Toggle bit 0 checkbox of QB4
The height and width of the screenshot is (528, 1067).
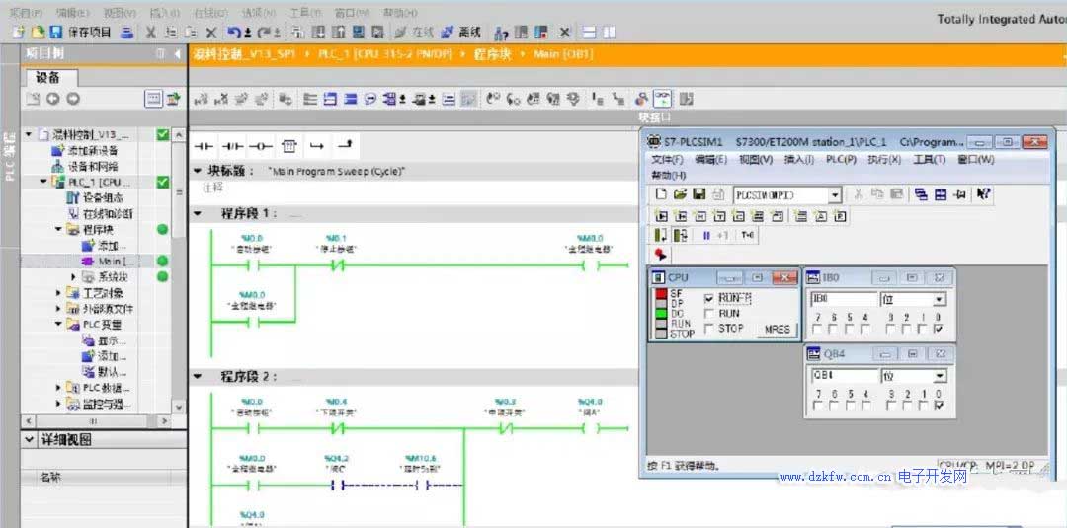click(939, 406)
